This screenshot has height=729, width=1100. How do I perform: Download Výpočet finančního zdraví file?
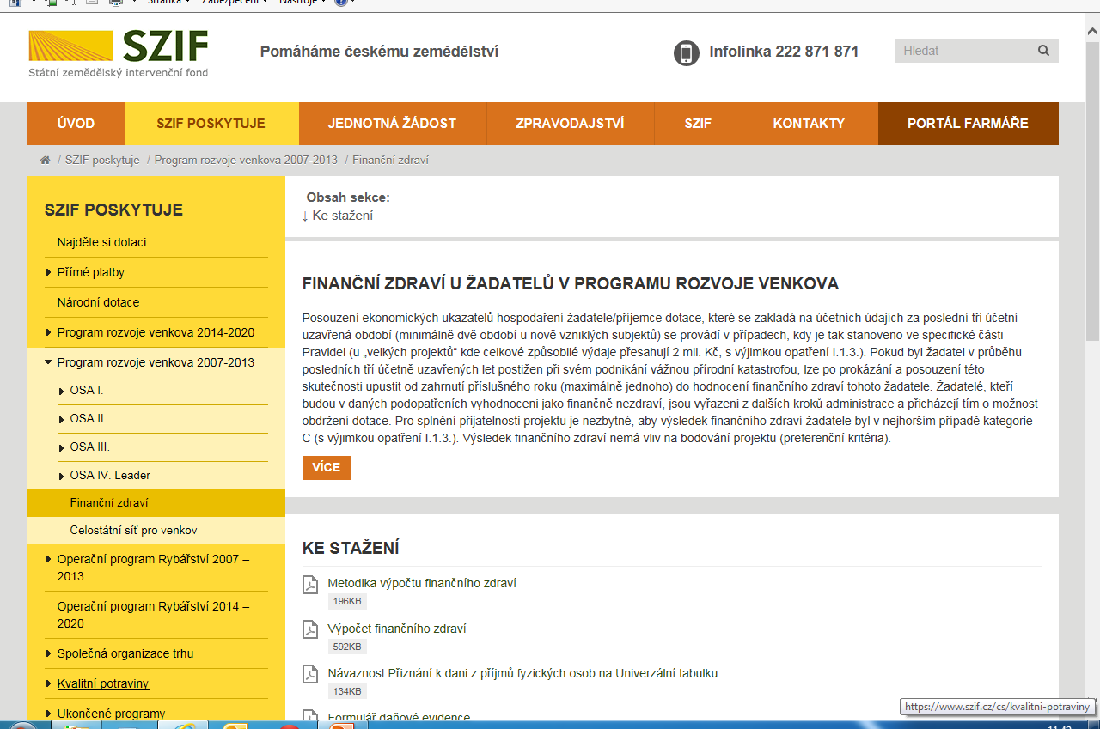pos(397,629)
